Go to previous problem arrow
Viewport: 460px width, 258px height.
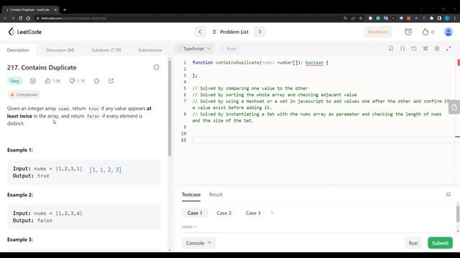point(200,32)
